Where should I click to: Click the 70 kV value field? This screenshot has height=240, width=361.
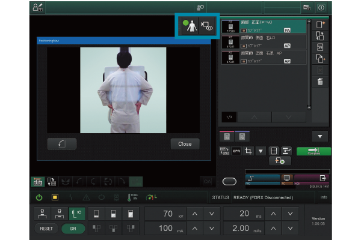[x=165, y=214]
